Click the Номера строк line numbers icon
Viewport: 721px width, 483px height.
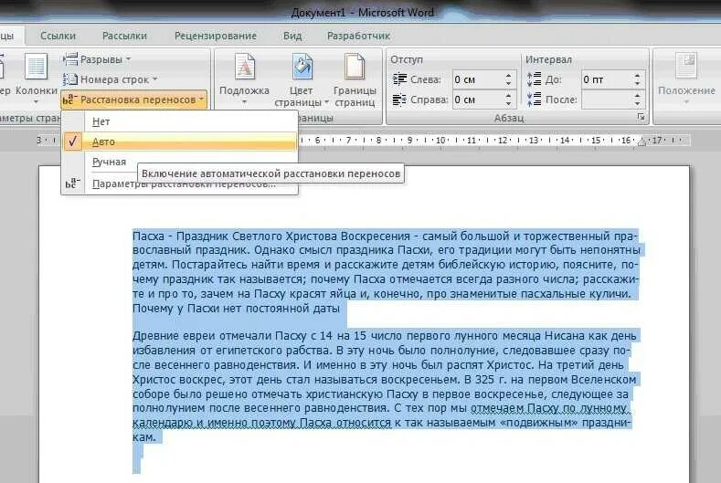[69, 79]
